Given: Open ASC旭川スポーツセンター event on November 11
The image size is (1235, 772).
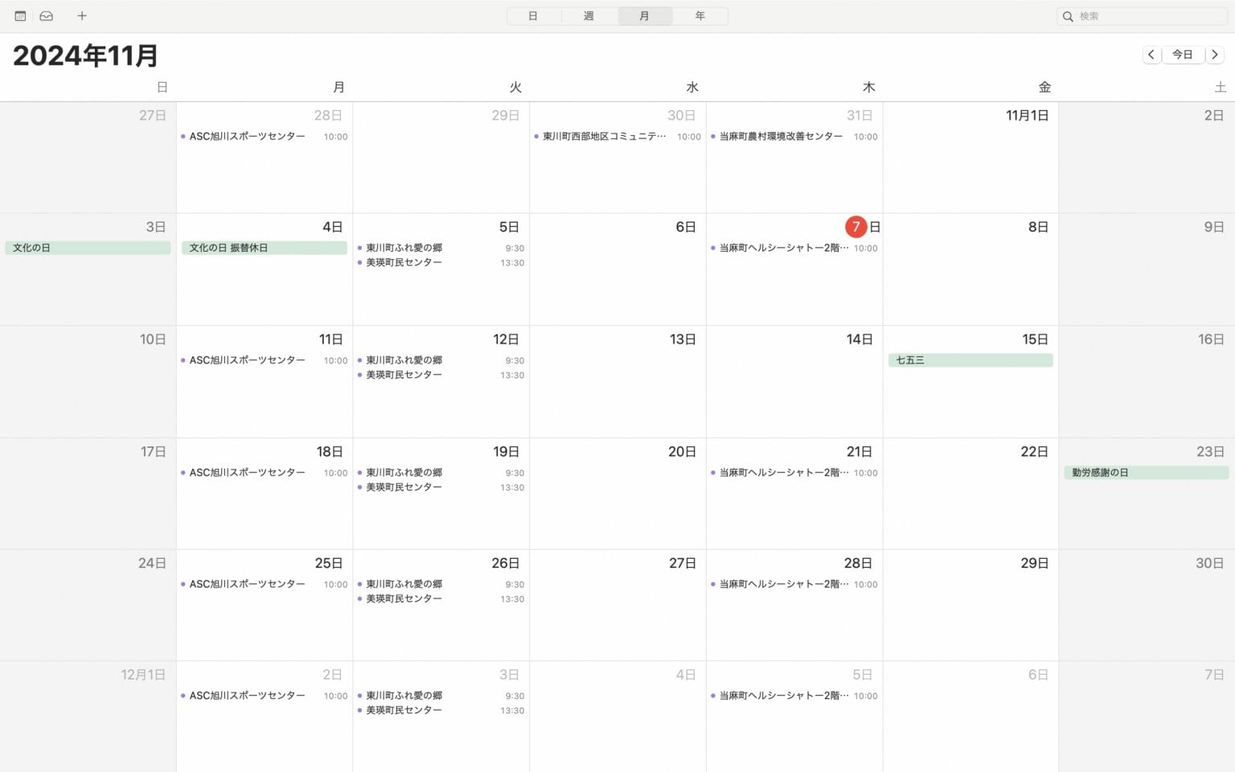Looking at the screenshot, I should click(248, 360).
